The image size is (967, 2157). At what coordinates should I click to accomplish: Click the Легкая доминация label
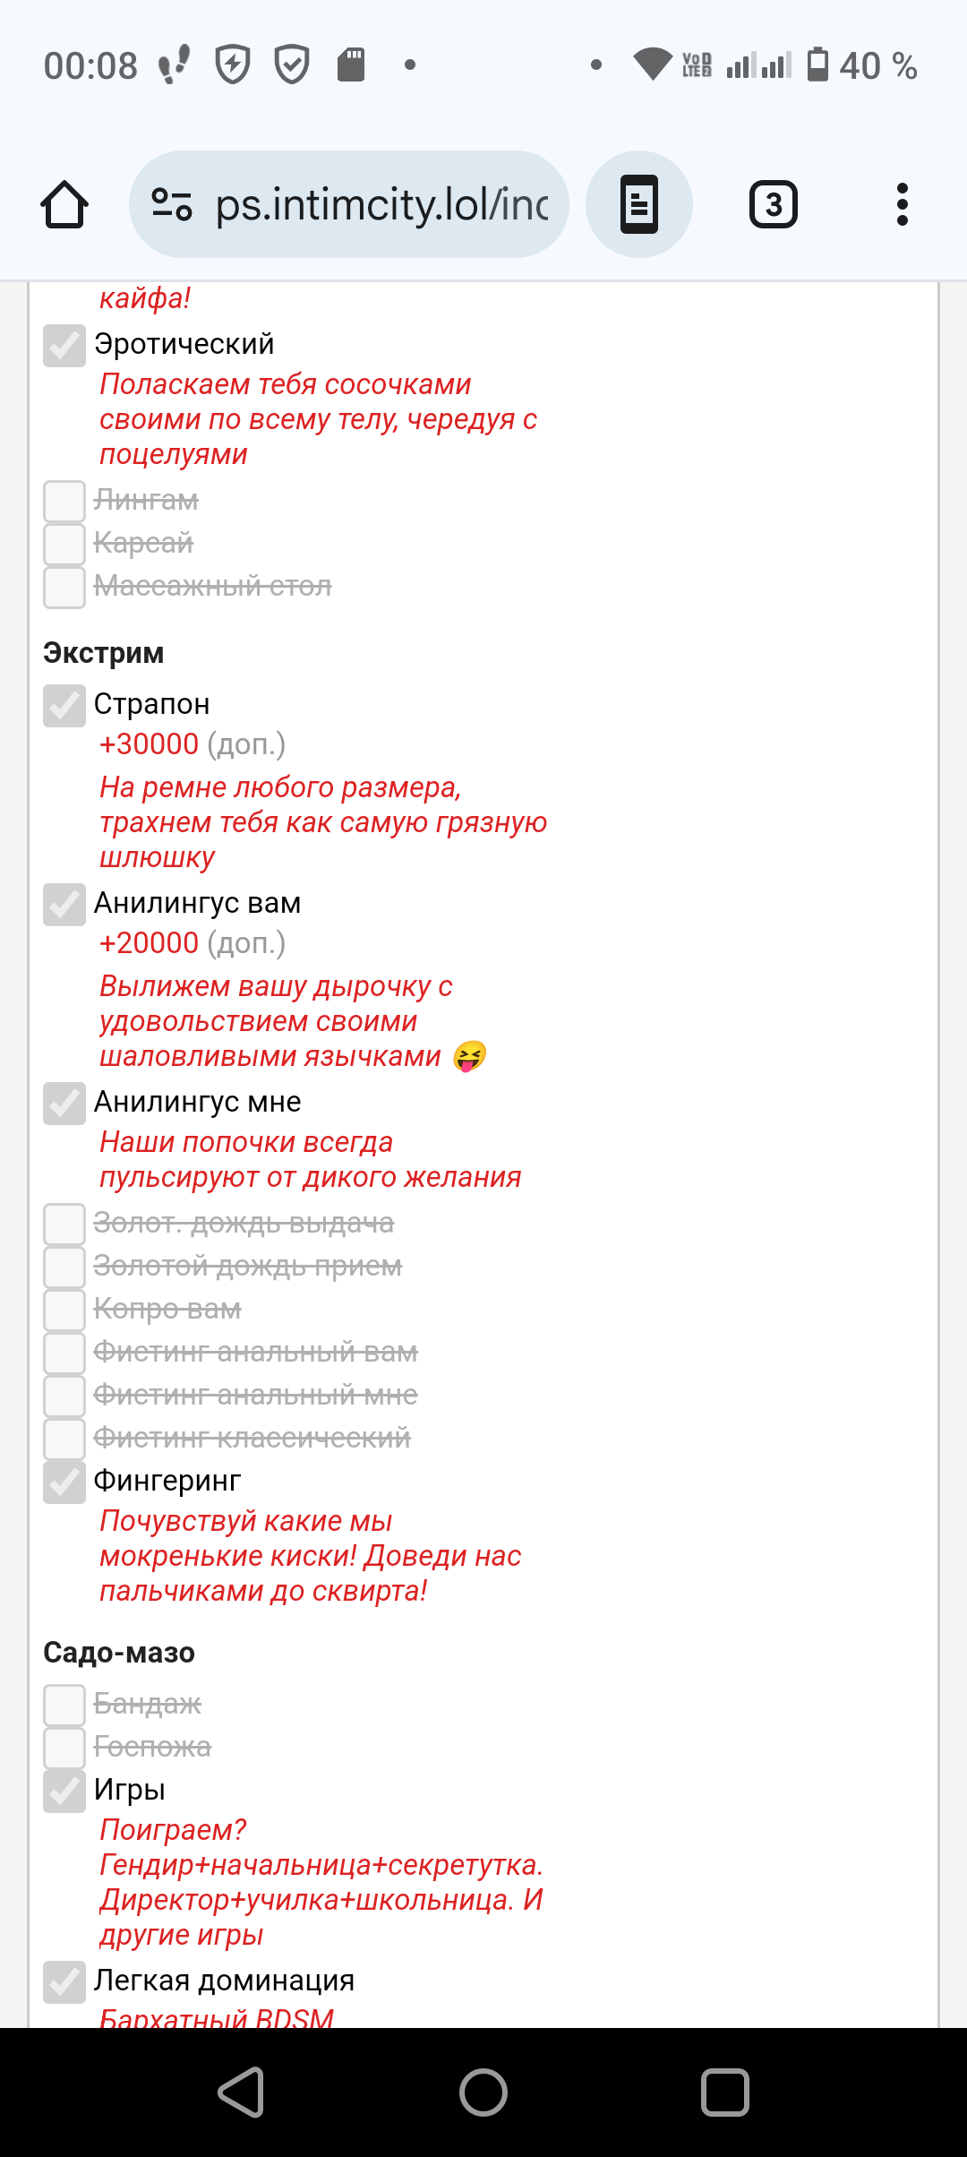224,1980
